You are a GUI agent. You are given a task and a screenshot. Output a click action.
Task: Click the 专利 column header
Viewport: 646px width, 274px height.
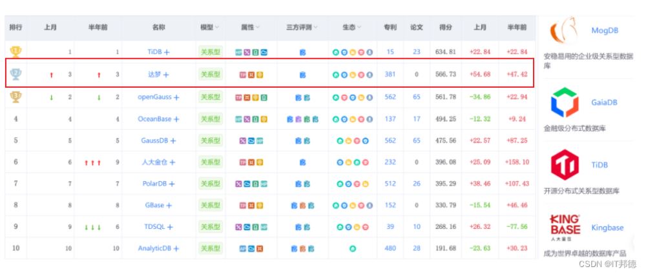coord(390,28)
